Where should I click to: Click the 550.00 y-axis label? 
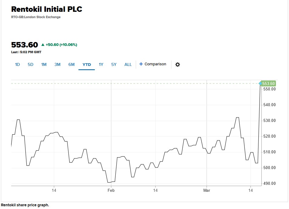click(x=270, y=89)
